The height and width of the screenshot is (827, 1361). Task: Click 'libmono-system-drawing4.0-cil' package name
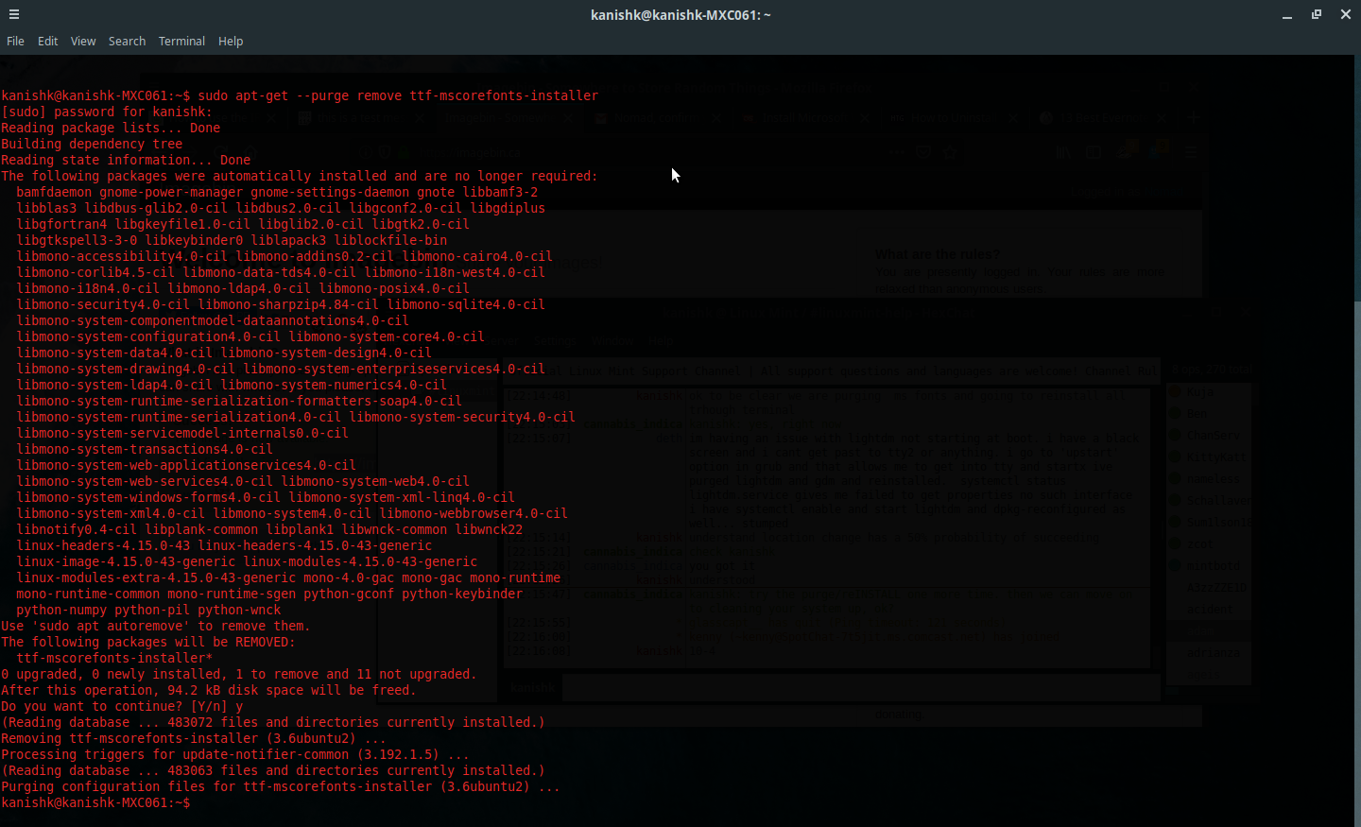tap(126, 369)
